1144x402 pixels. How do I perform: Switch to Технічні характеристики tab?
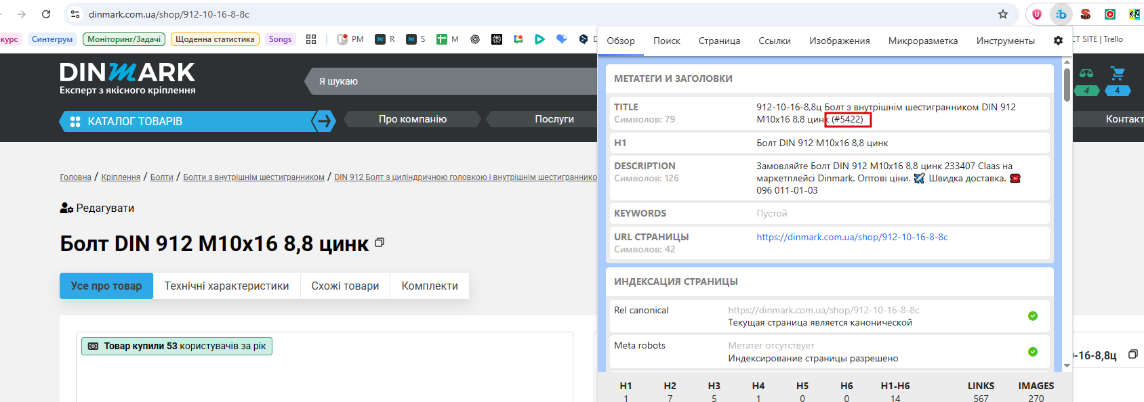(x=226, y=286)
